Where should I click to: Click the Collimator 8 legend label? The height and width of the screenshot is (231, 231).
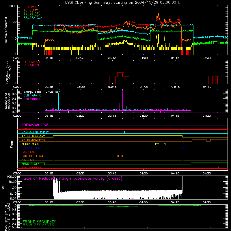[x=32, y=95]
